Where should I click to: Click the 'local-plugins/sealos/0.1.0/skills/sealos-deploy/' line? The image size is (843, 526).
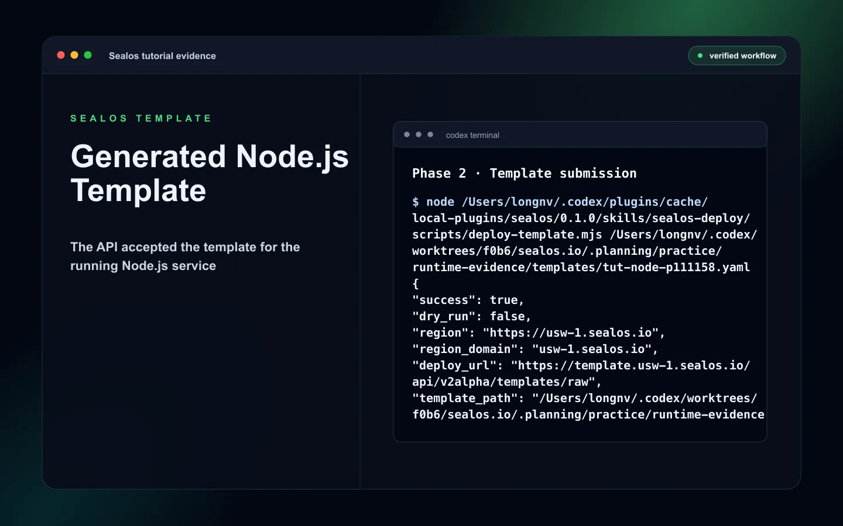tap(581, 218)
